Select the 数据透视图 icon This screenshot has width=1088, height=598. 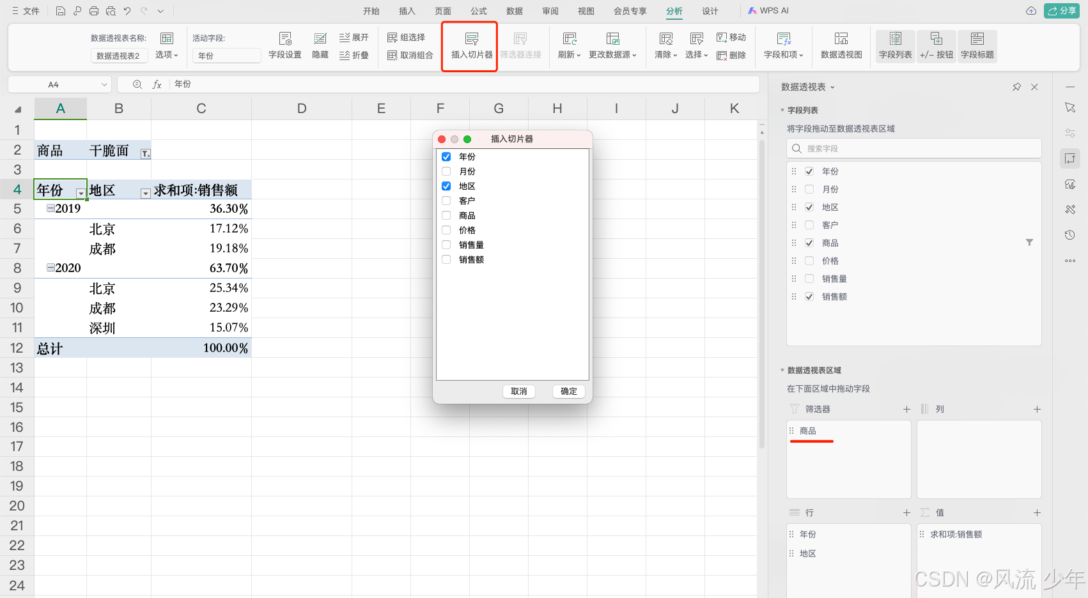pos(841,45)
